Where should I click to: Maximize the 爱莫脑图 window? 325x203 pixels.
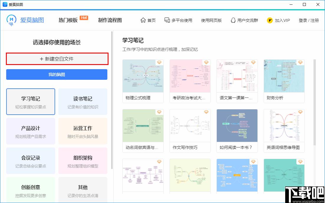click(x=304, y=4)
